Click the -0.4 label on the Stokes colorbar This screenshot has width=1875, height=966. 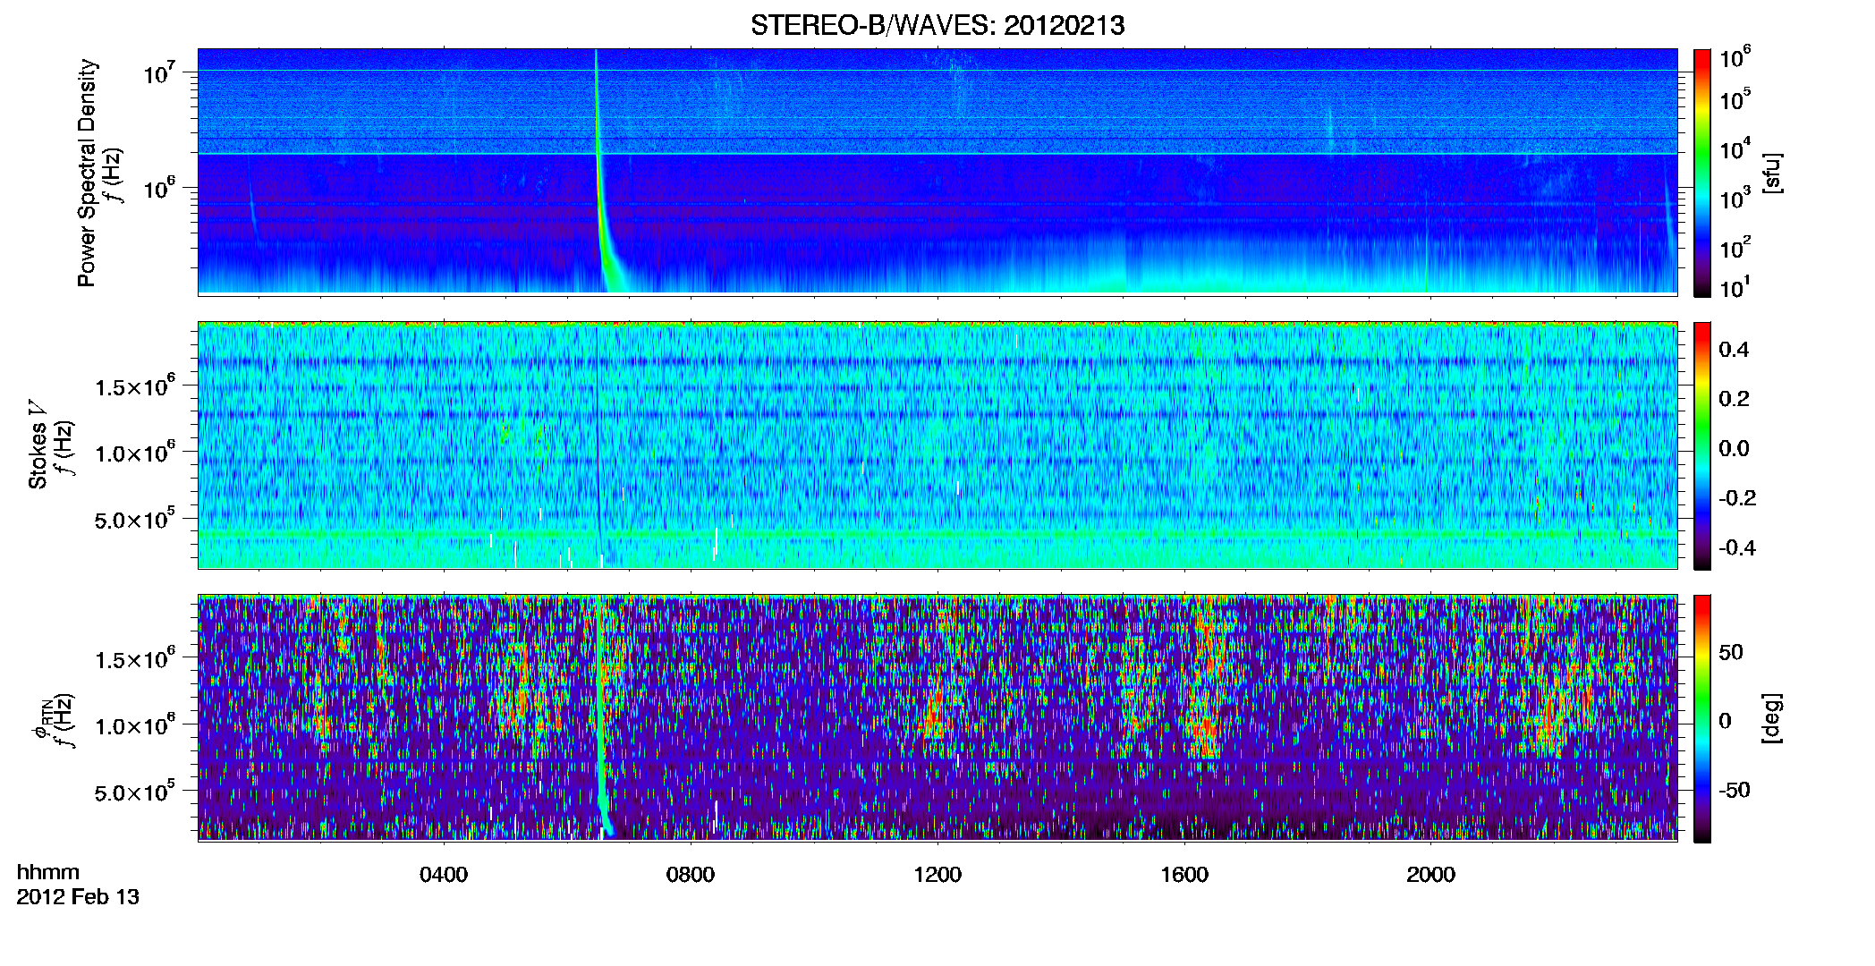point(1736,547)
